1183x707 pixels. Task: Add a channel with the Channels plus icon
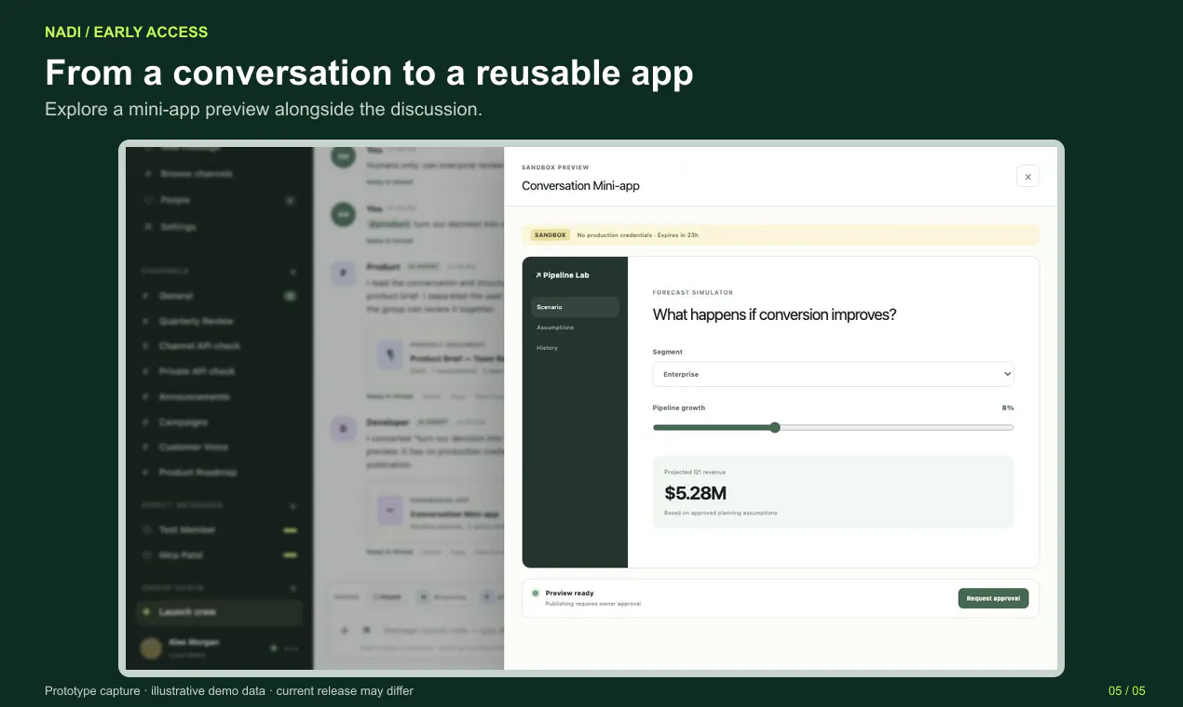[292, 272]
